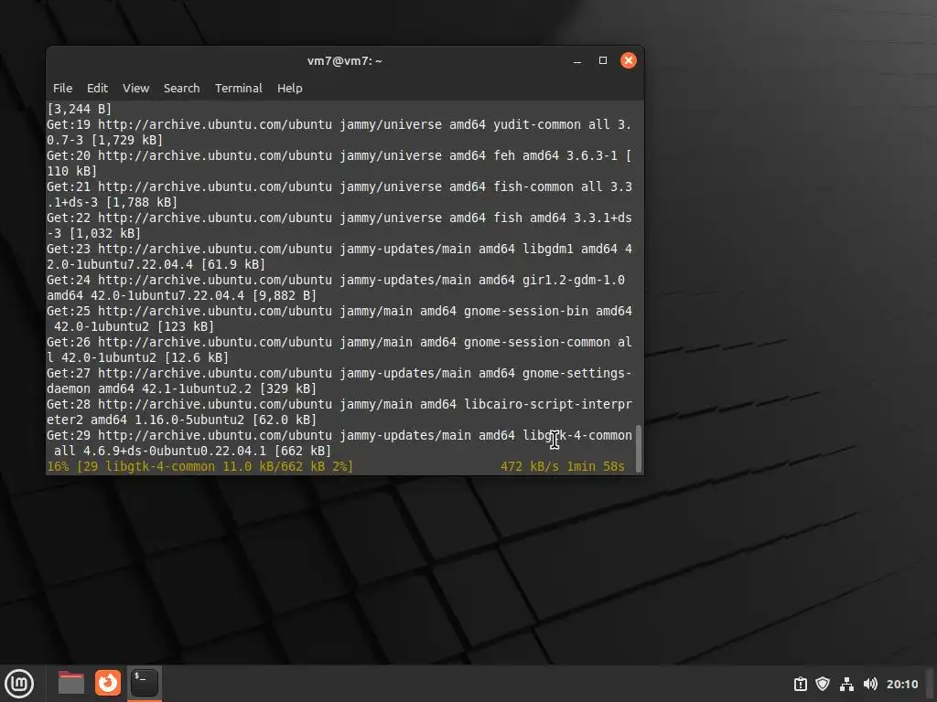Open the View menu in Terminal
937x702 pixels.
[x=135, y=88]
